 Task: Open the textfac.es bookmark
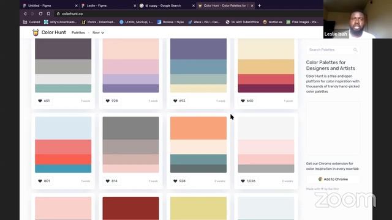273,22
